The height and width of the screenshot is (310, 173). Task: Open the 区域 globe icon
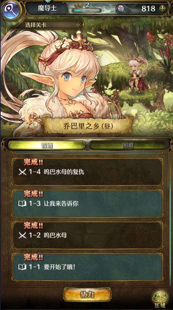(x=160, y=300)
